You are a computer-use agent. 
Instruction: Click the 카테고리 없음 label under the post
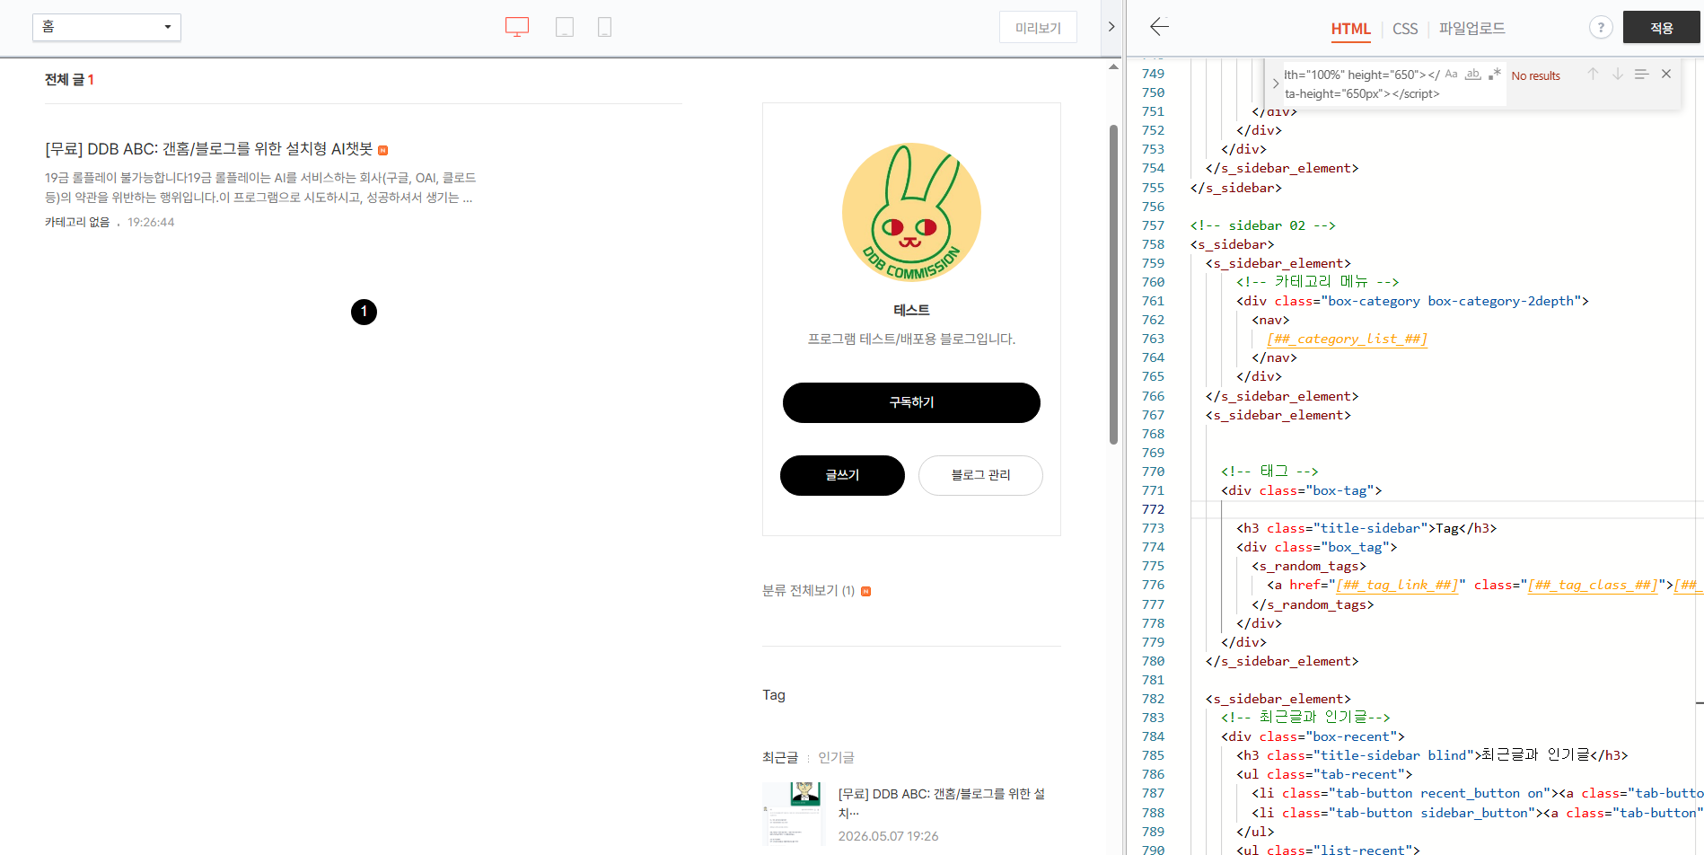(77, 222)
